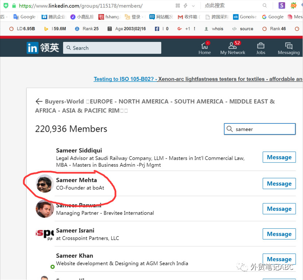Click the Alexa Rank 25 metric

(87, 29)
